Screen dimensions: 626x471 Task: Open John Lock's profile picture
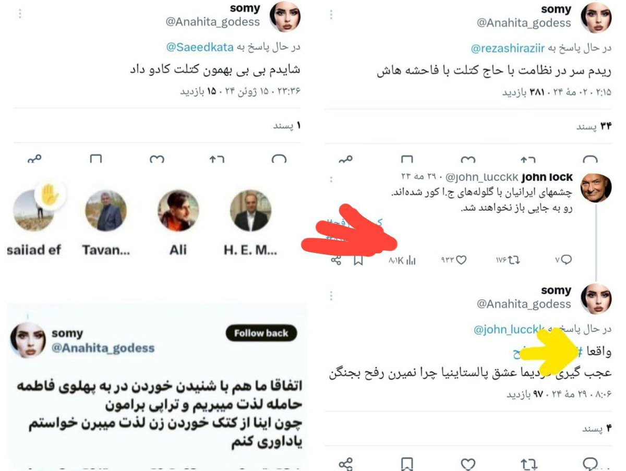pos(596,188)
